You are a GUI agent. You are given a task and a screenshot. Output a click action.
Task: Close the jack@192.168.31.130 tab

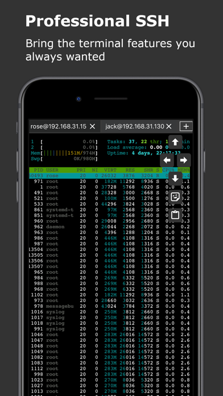pyautogui.click(x=169, y=126)
